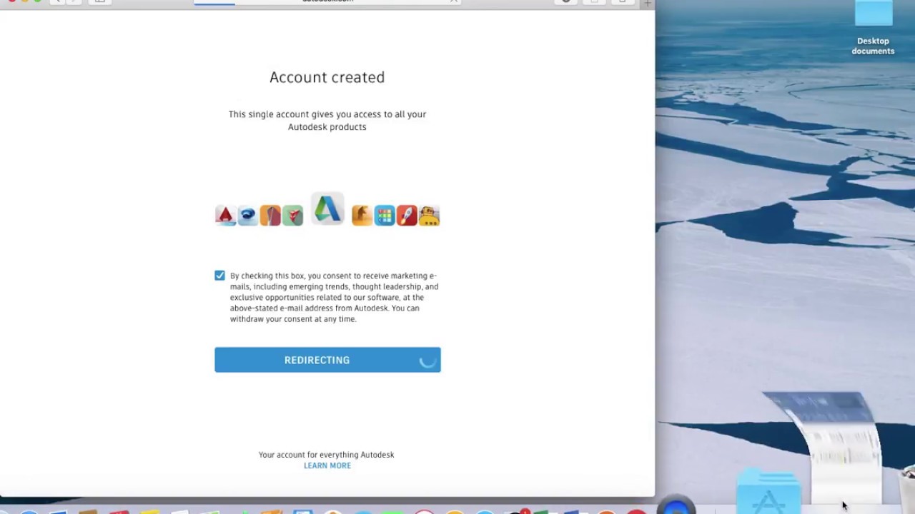Click the colorful grid product icon
This screenshot has height=514, width=915.
(x=385, y=215)
